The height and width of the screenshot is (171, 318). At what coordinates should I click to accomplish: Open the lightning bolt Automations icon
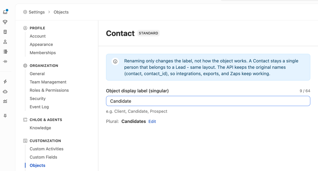tap(5, 82)
